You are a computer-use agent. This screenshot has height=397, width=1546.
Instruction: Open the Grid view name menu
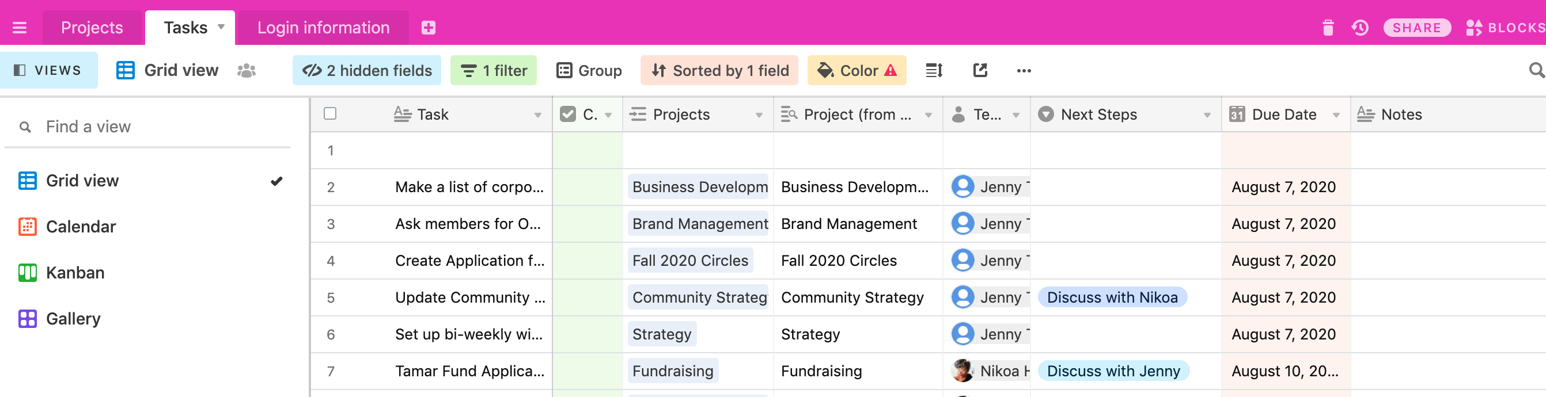click(x=168, y=70)
